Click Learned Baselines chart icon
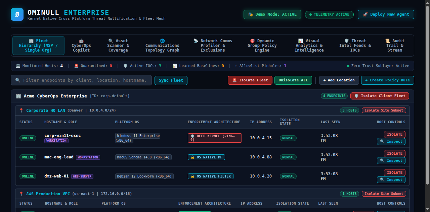Image resolution: width=430 pixels, height=212 pixels. [175, 66]
